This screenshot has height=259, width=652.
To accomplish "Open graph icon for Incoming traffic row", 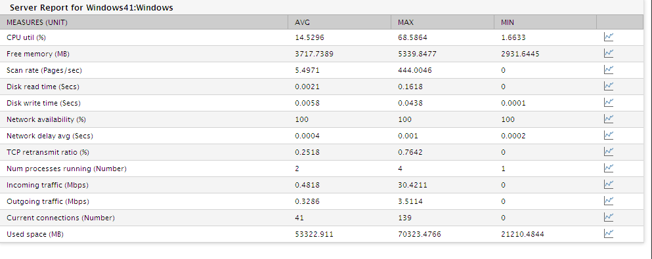I will pos(609,185).
